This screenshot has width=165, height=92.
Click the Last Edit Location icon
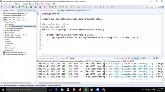(101, 7)
